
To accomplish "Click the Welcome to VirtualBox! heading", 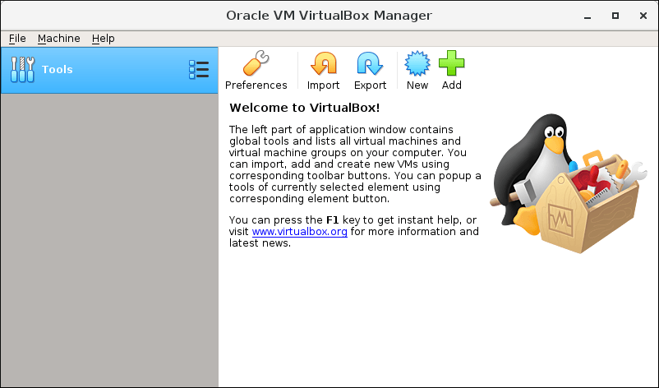I will pyautogui.click(x=305, y=108).
